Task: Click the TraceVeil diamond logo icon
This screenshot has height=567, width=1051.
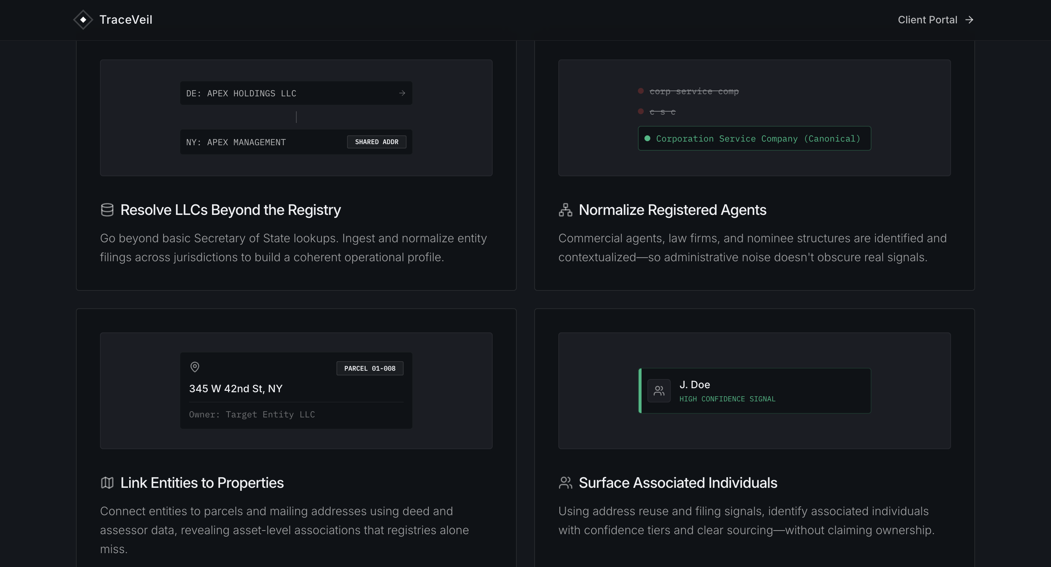Action: click(x=83, y=20)
